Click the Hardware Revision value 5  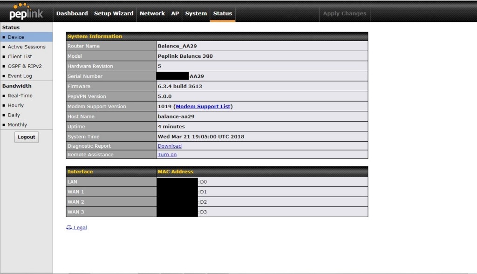pos(159,66)
